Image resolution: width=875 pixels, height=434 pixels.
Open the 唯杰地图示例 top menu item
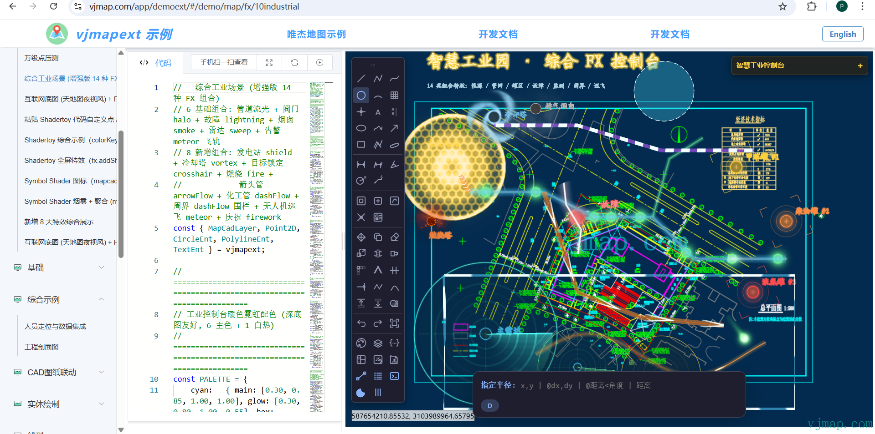coord(316,34)
